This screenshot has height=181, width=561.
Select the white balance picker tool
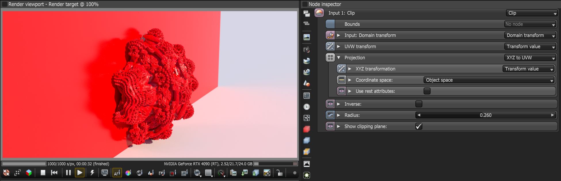[128, 173]
